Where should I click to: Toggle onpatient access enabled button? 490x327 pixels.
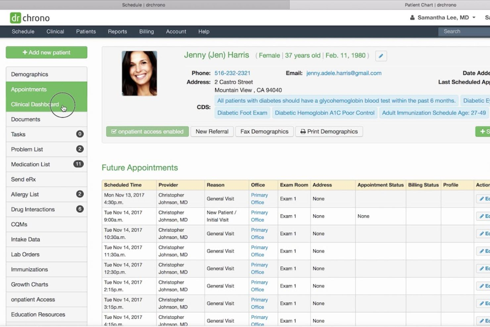[x=147, y=132]
